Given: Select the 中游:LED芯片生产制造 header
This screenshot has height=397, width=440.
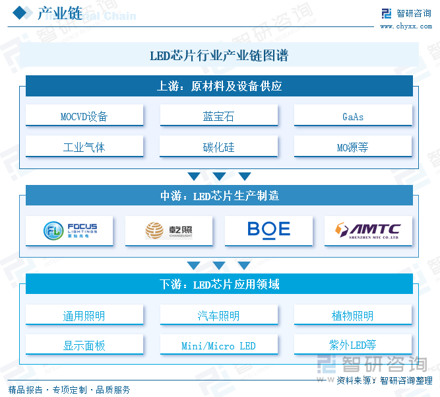Looking at the screenshot, I should tap(219, 196).
